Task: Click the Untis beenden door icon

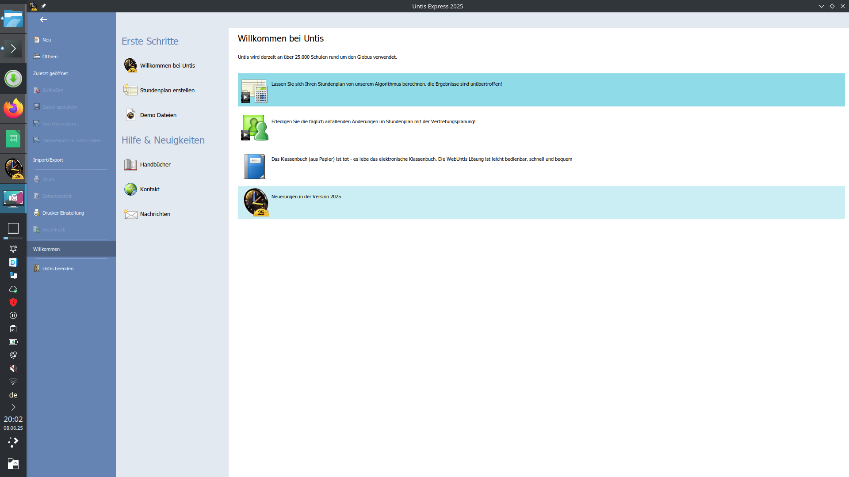Action: point(37,269)
